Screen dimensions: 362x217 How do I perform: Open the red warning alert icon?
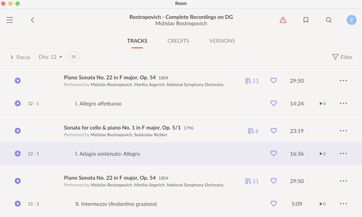(283, 20)
